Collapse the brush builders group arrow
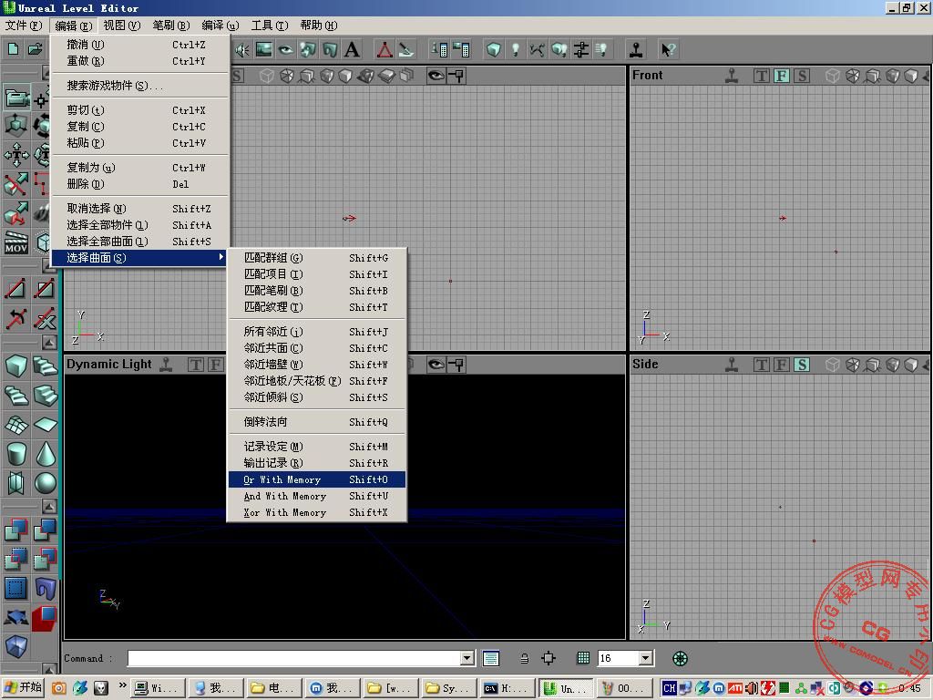This screenshot has height=700, width=933. [x=49, y=343]
